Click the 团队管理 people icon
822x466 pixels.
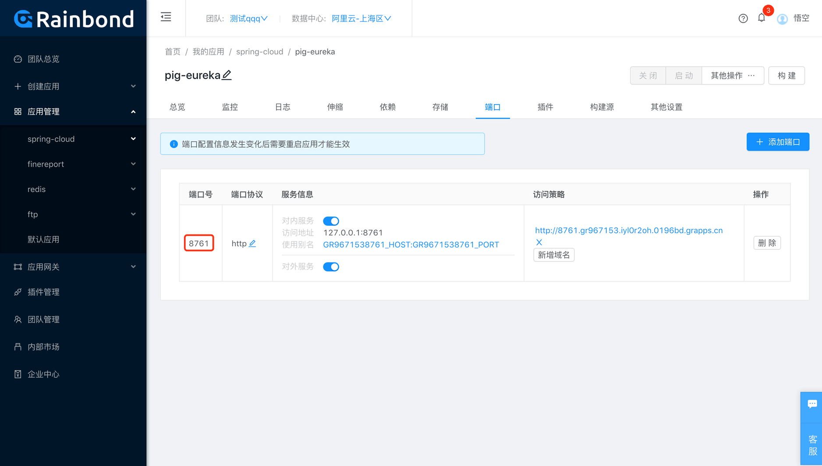18,319
